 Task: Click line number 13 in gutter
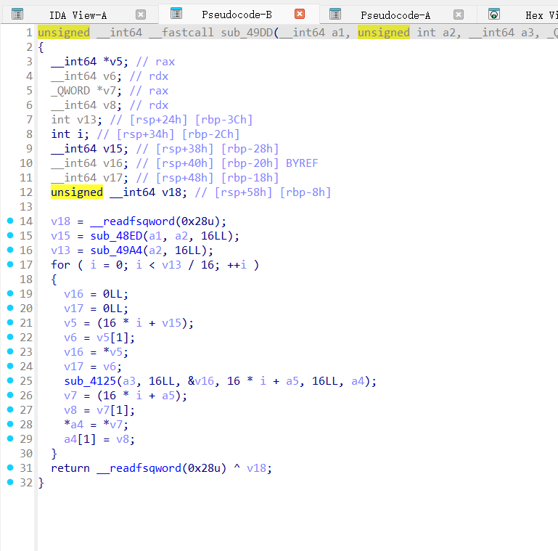[x=26, y=207]
